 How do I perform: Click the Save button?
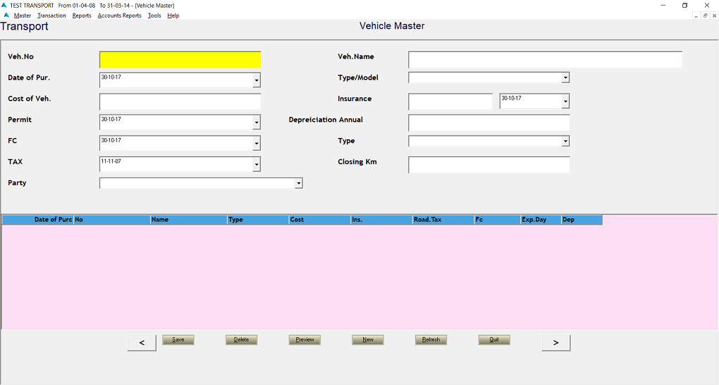pyautogui.click(x=178, y=339)
